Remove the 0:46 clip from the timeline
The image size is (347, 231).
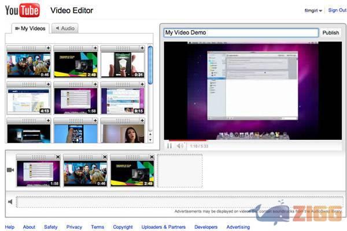pyautogui.click(x=105, y=157)
